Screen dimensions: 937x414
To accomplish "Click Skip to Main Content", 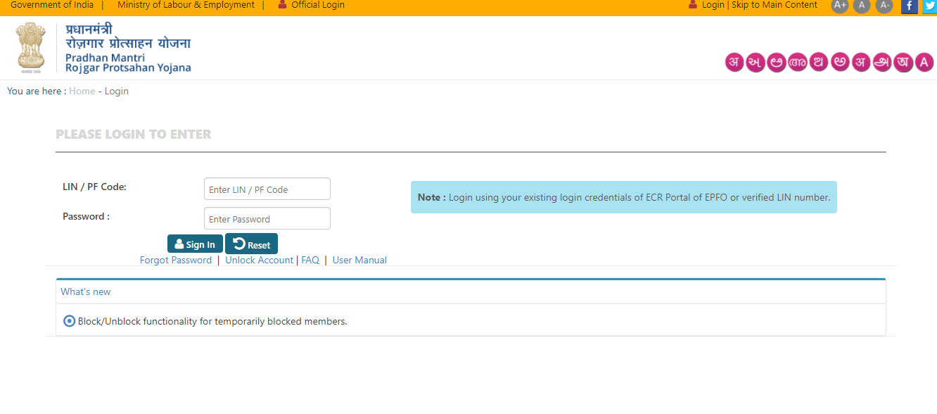I will [x=775, y=5].
